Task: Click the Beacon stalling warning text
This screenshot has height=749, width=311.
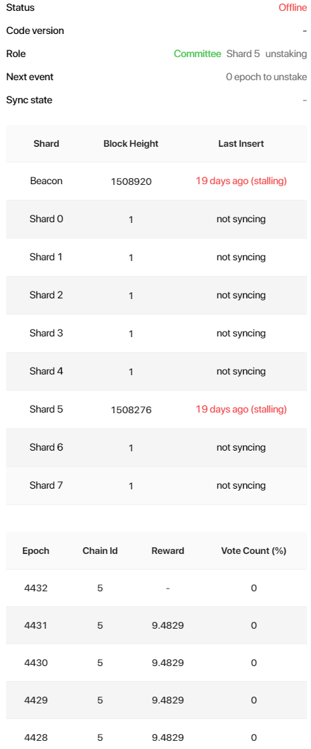Action: (241, 181)
